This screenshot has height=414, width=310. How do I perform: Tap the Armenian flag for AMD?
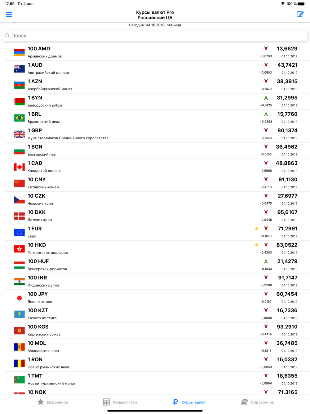point(20,52)
